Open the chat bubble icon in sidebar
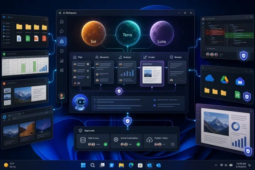Image resolution: width=255 pixels, height=170 pixels. tap(62, 31)
